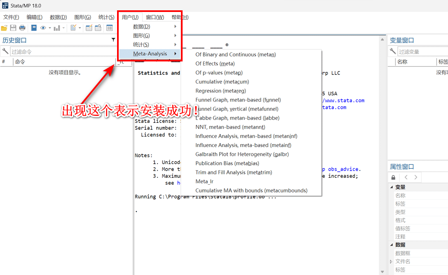Click the 过滤命令 filter input field
Screen dimensions: 448x275
click(x=62, y=52)
